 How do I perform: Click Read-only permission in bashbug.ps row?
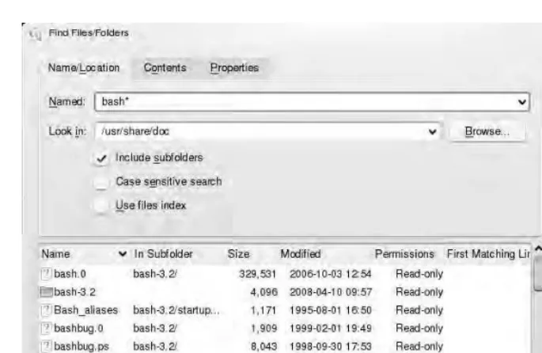click(x=419, y=346)
